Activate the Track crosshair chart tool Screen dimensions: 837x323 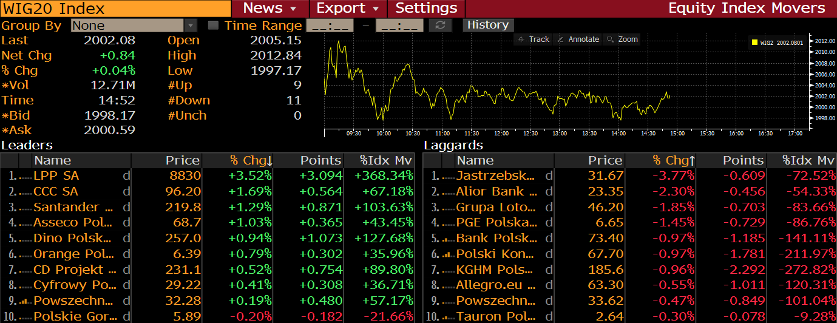[532, 39]
